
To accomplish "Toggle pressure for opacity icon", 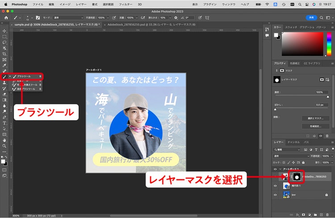I will point(114,18).
